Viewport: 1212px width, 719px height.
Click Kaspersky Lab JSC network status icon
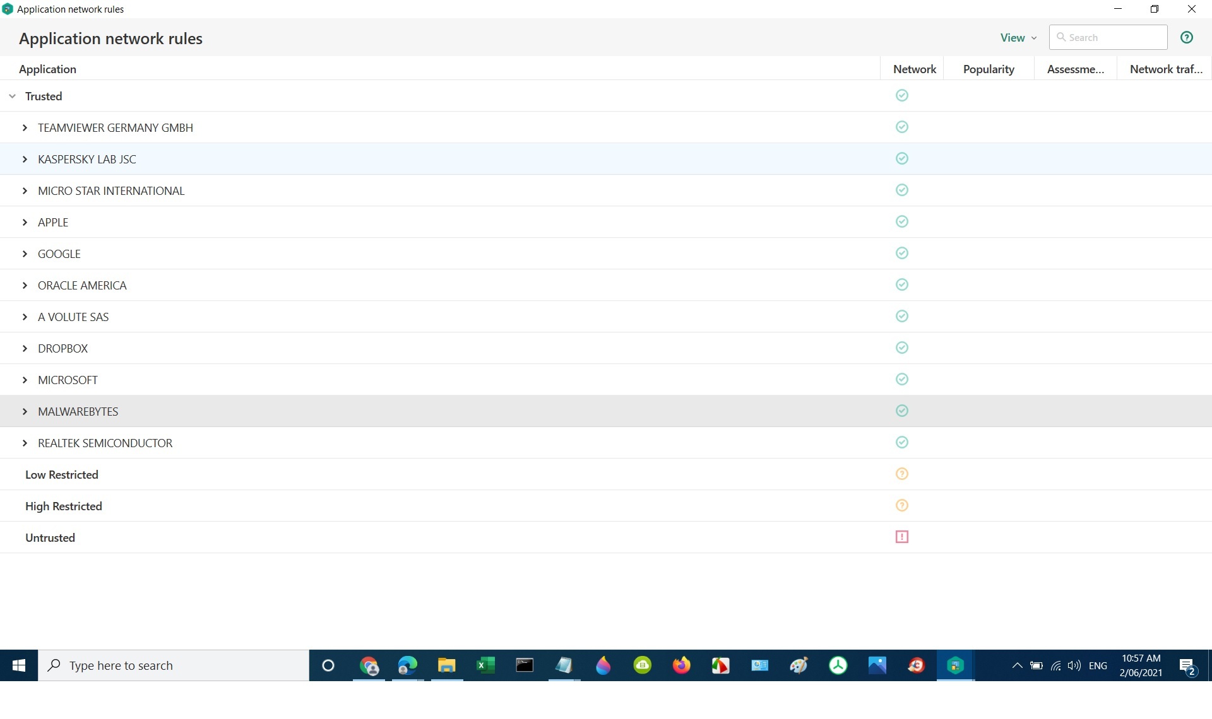[902, 158]
